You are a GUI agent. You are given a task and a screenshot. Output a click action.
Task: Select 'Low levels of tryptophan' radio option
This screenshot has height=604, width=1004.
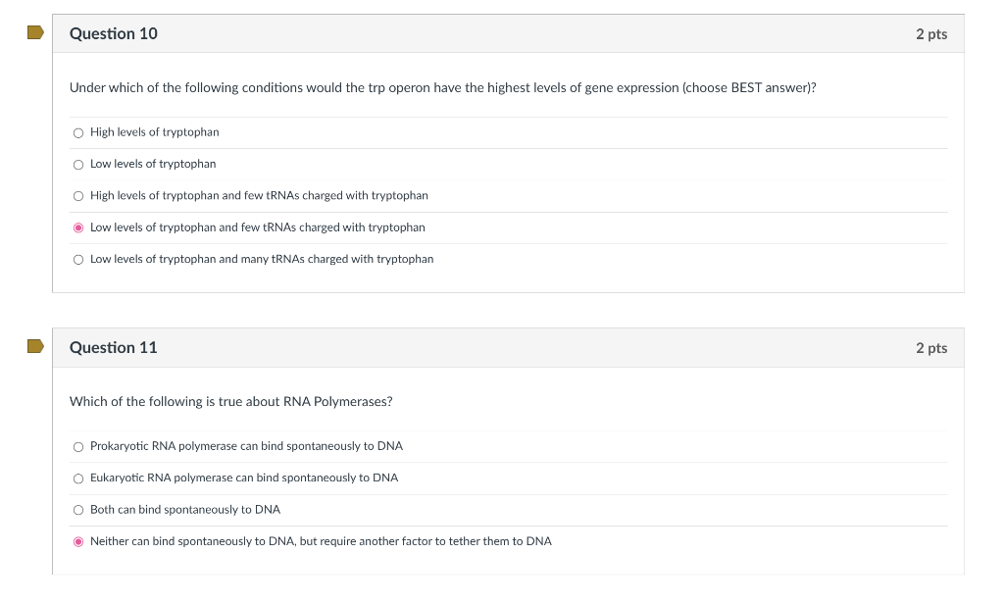coord(78,165)
